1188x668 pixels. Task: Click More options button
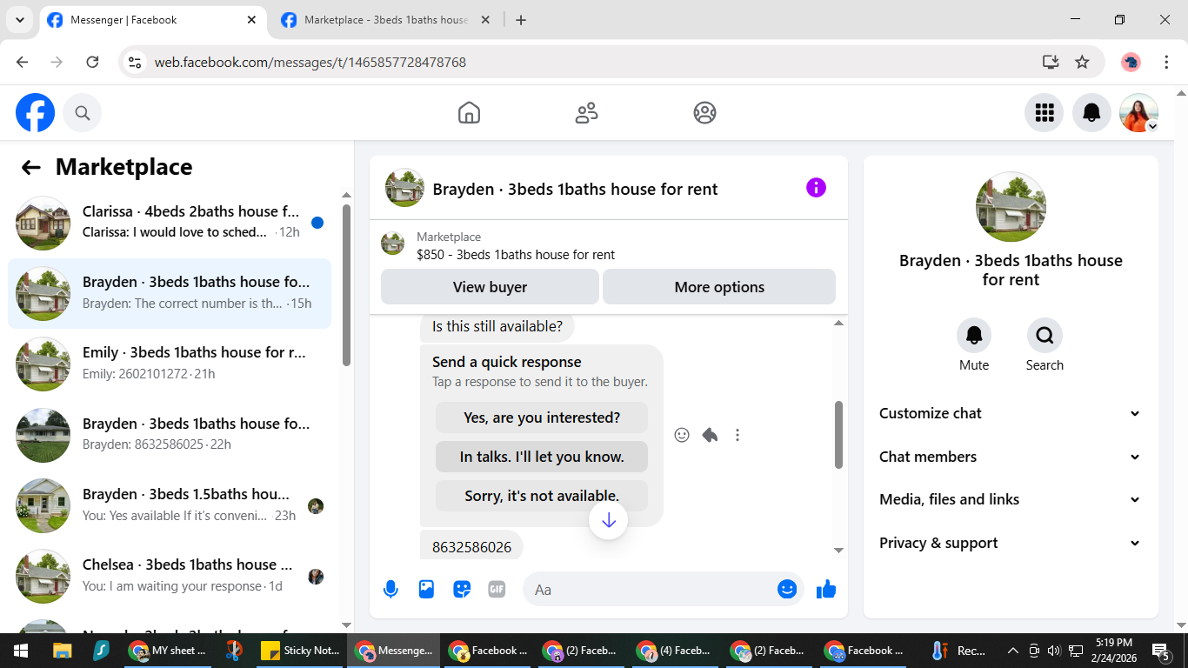719,287
